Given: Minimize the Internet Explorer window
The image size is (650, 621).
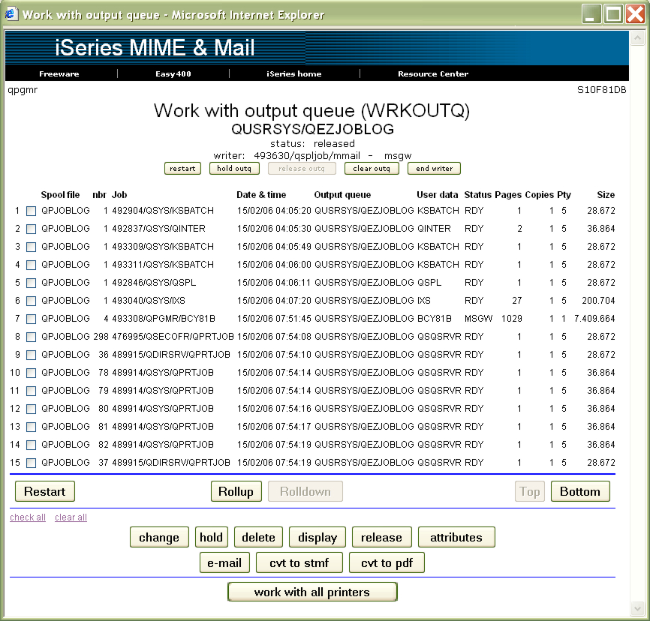Looking at the screenshot, I should coord(591,14).
